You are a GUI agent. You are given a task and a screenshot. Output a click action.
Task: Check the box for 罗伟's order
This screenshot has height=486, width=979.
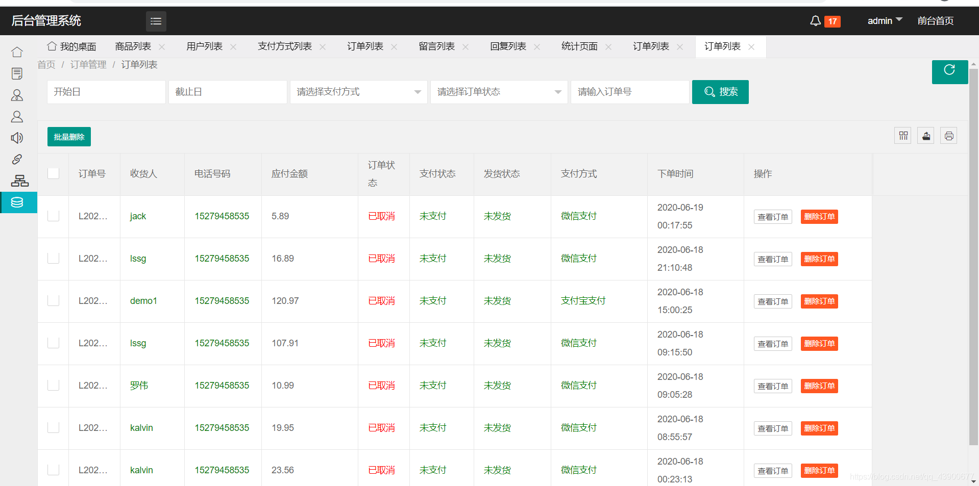click(x=53, y=385)
